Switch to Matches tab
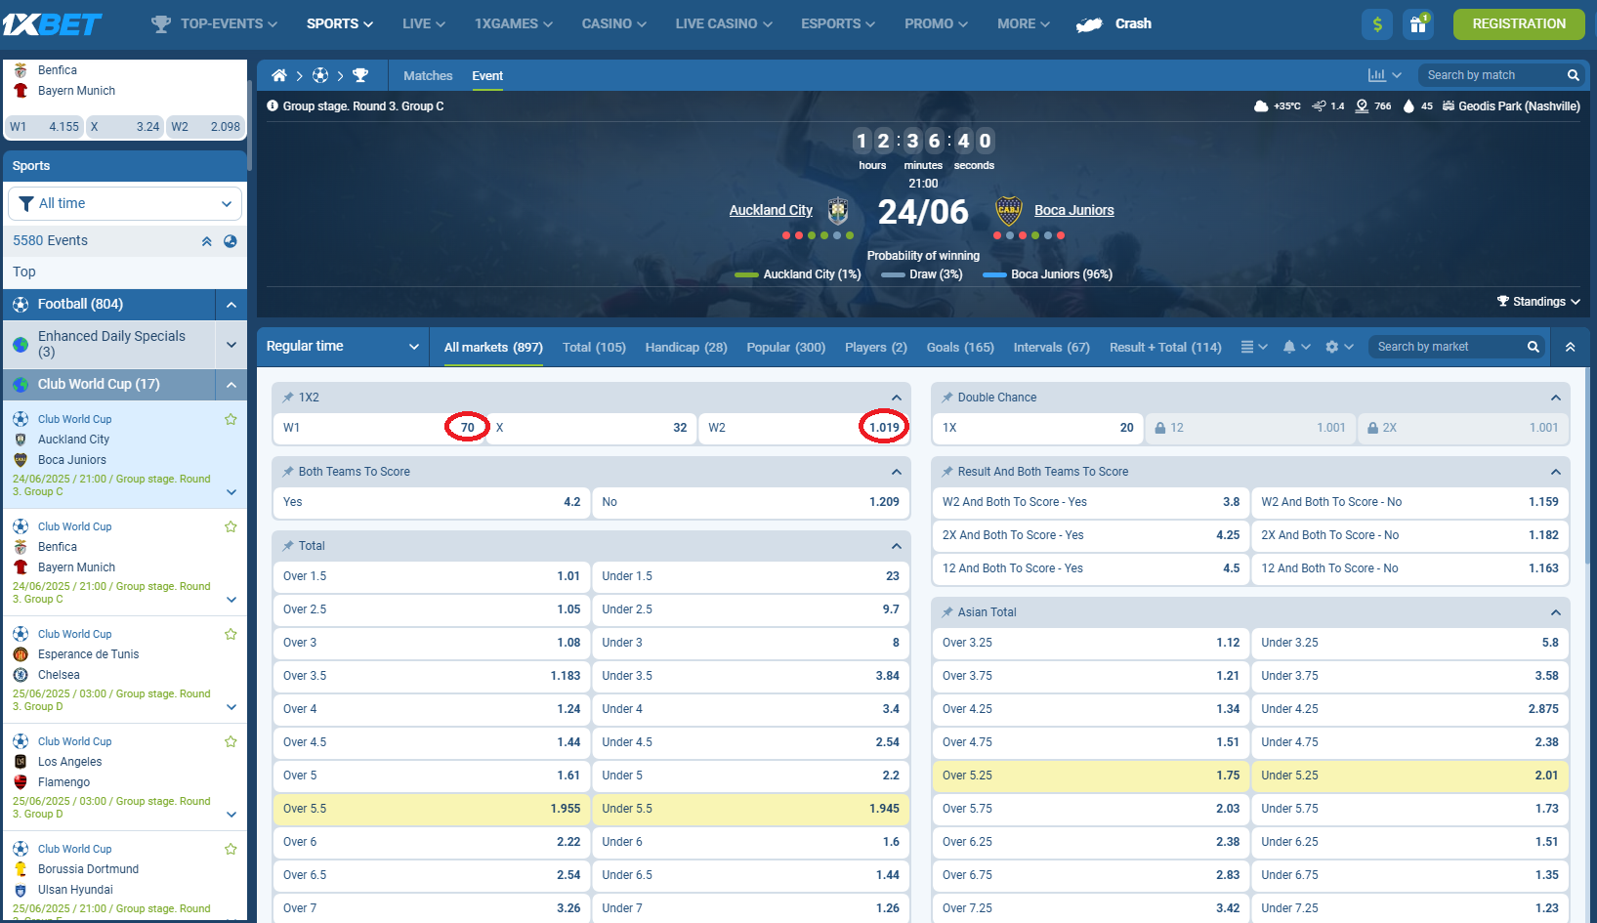Image resolution: width=1597 pixels, height=923 pixels. click(428, 75)
